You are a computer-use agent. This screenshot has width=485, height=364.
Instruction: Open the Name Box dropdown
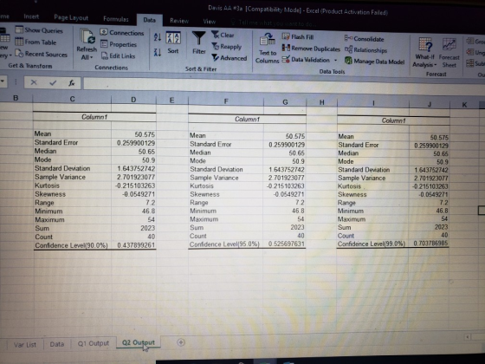coord(3,81)
